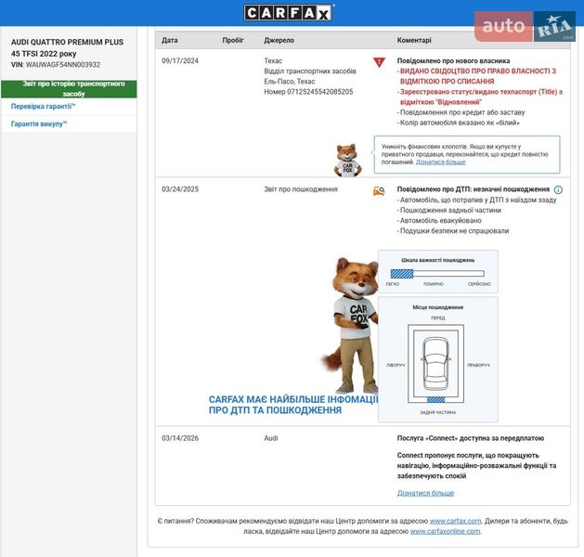Screen dimensions: 584x557
Task: Click the damage report car-magnifier icon
Action: (379, 191)
